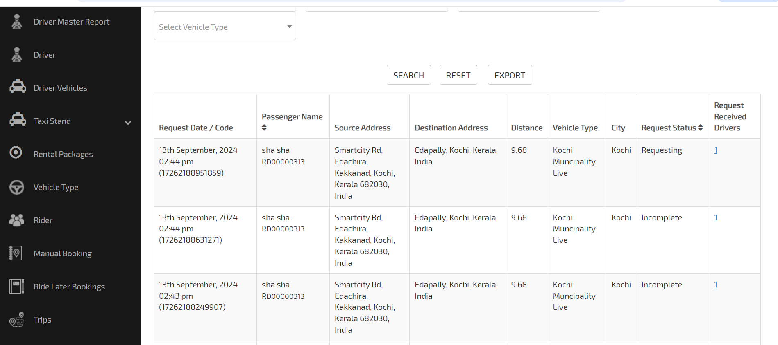The height and width of the screenshot is (345, 778).
Task: Click the Manual Booking map icon
Action: click(16, 253)
